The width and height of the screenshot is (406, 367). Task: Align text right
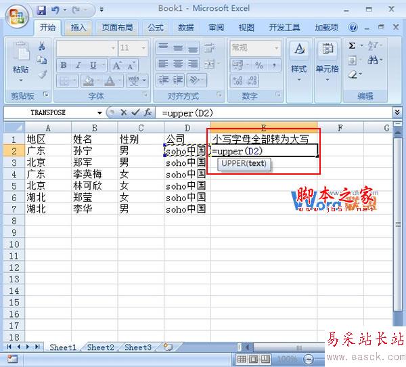[x=193, y=64]
